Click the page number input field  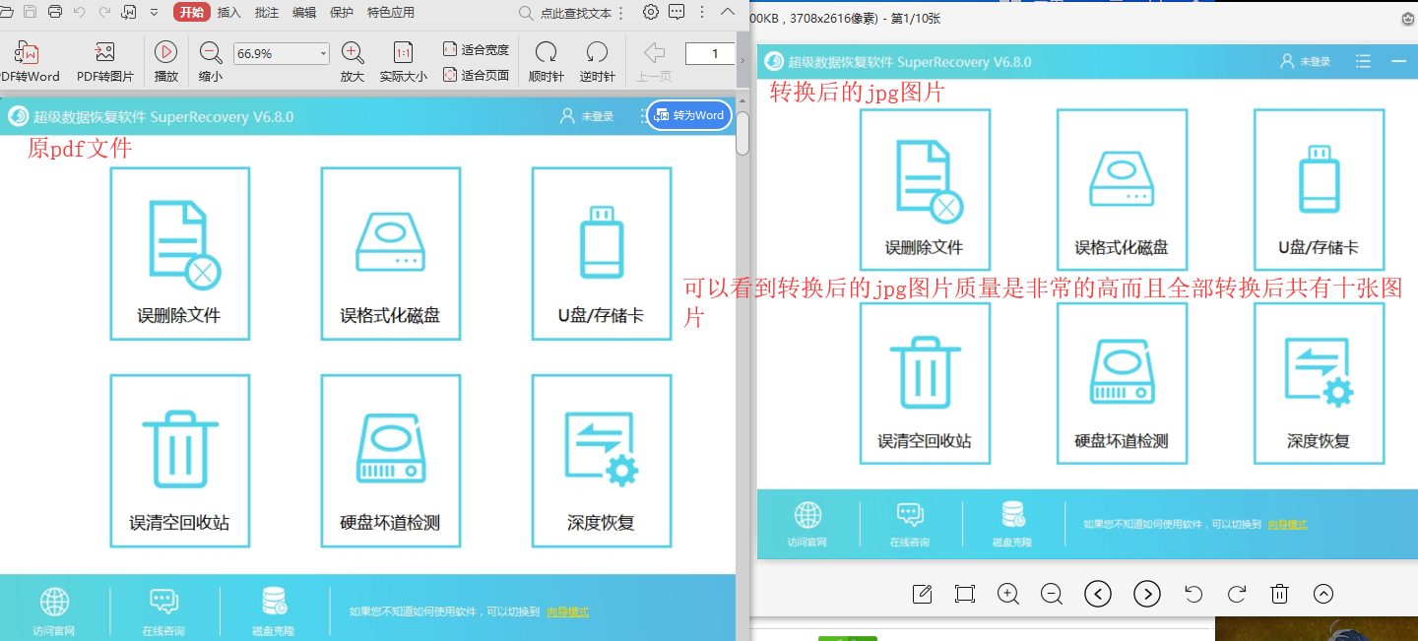710,53
